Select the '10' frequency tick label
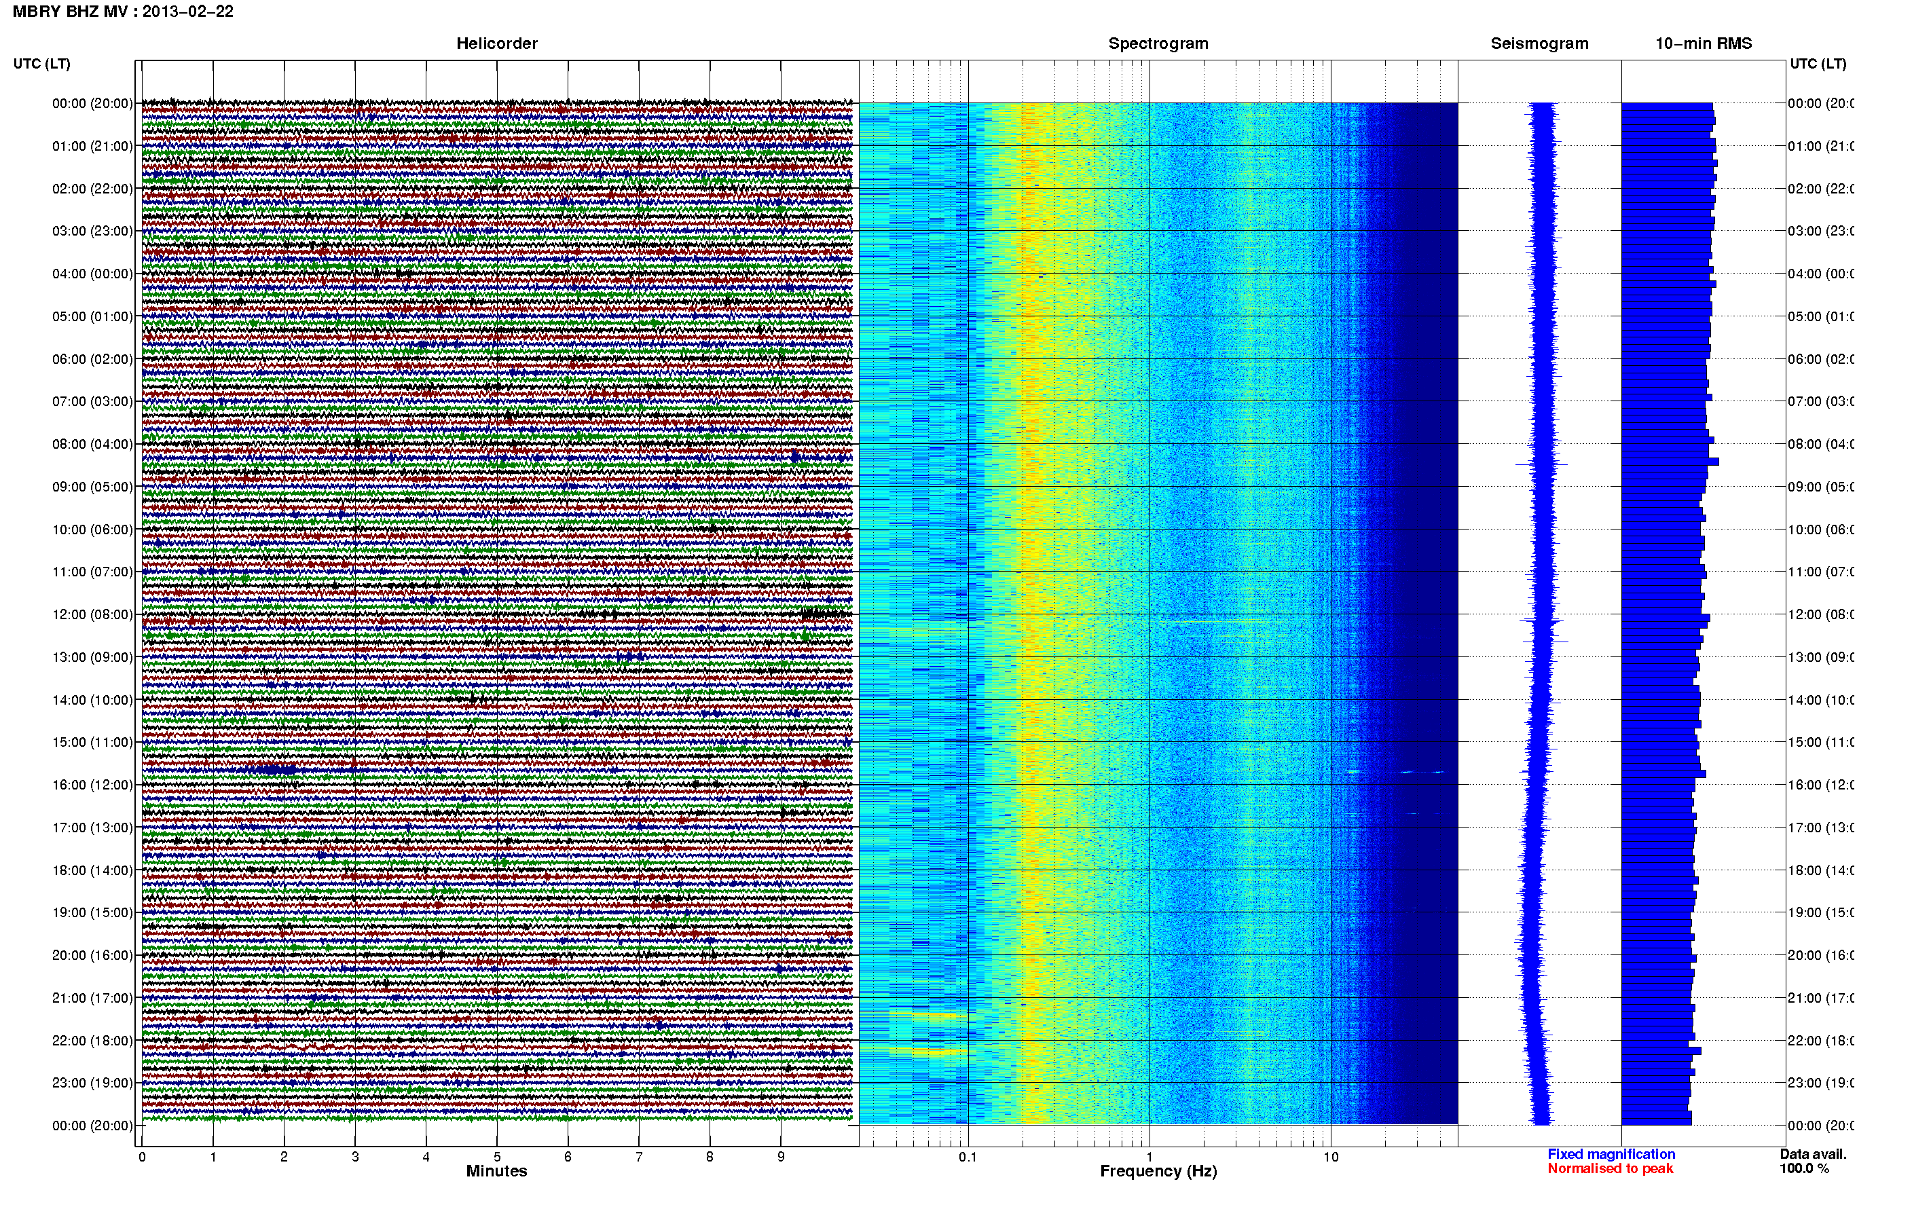1931x1207 pixels. coord(1330,1157)
